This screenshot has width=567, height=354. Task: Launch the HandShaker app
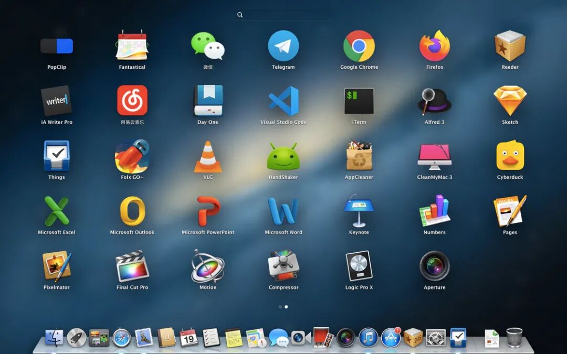pos(283,156)
